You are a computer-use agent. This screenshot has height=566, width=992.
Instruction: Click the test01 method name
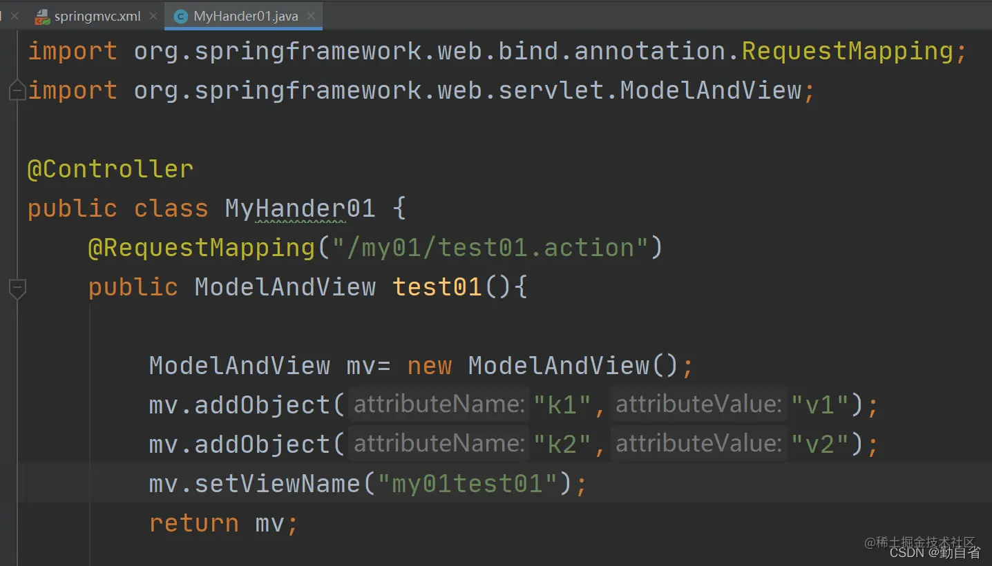pyautogui.click(x=438, y=288)
